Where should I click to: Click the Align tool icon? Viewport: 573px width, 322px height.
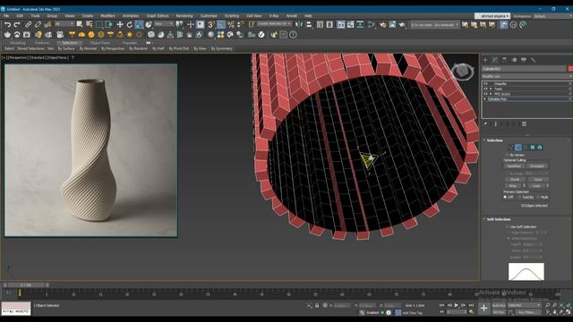[309, 25]
